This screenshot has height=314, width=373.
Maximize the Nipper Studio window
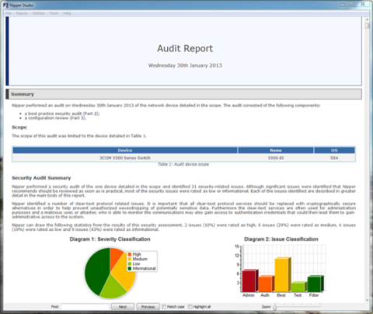click(x=351, y=4)
